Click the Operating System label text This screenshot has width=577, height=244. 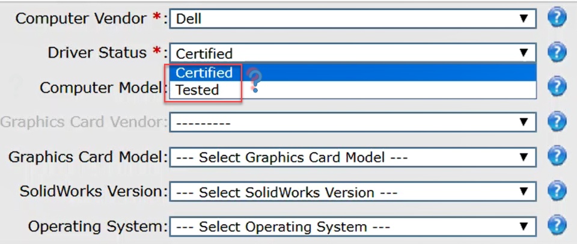point(97,227)
